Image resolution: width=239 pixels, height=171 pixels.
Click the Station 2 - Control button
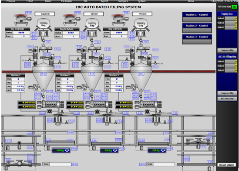click(197, 28)
